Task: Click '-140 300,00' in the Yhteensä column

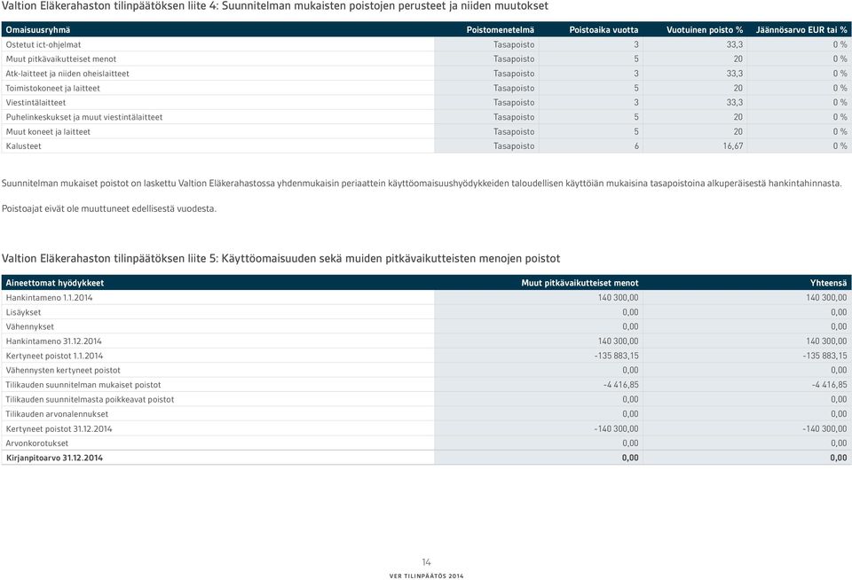Action: [x=824, y=429]
